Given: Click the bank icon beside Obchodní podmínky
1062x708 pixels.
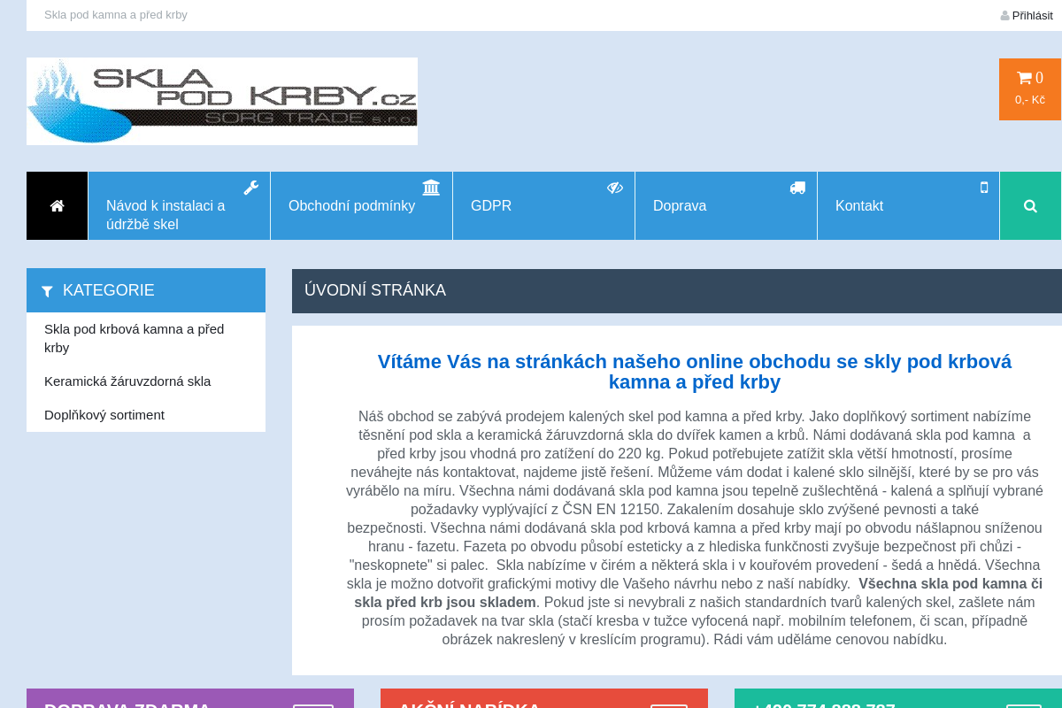Looking at the screenshot, I should tap(431, 188).
